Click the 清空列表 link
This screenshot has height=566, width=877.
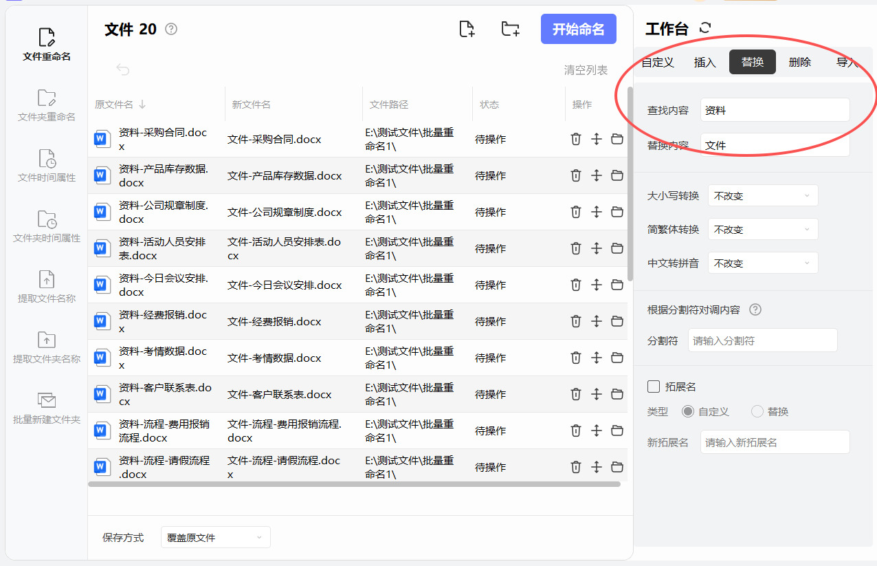(x=586, y=69)
